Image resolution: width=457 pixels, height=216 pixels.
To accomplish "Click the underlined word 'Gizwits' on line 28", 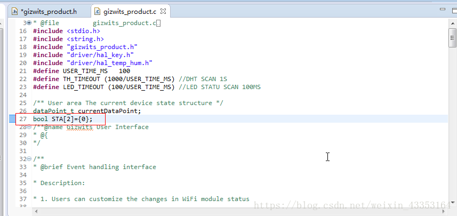I will pyautogui.click(x=79, y=127).
